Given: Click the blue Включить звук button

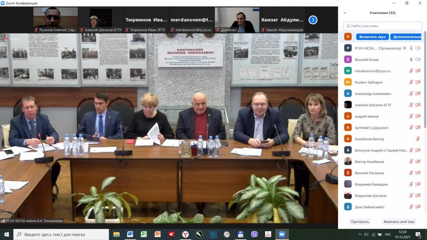Looking at the screenshot, I should [372, 37].
